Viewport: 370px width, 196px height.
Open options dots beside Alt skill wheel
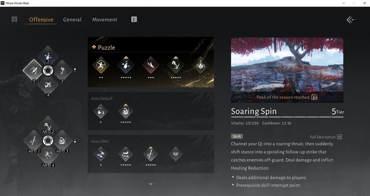coord(75,141)
